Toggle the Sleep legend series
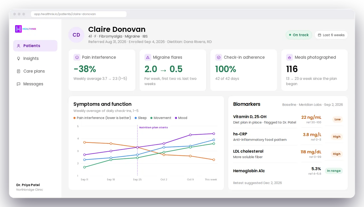Viewport: 364px width, 207px height. click(141, 118)
